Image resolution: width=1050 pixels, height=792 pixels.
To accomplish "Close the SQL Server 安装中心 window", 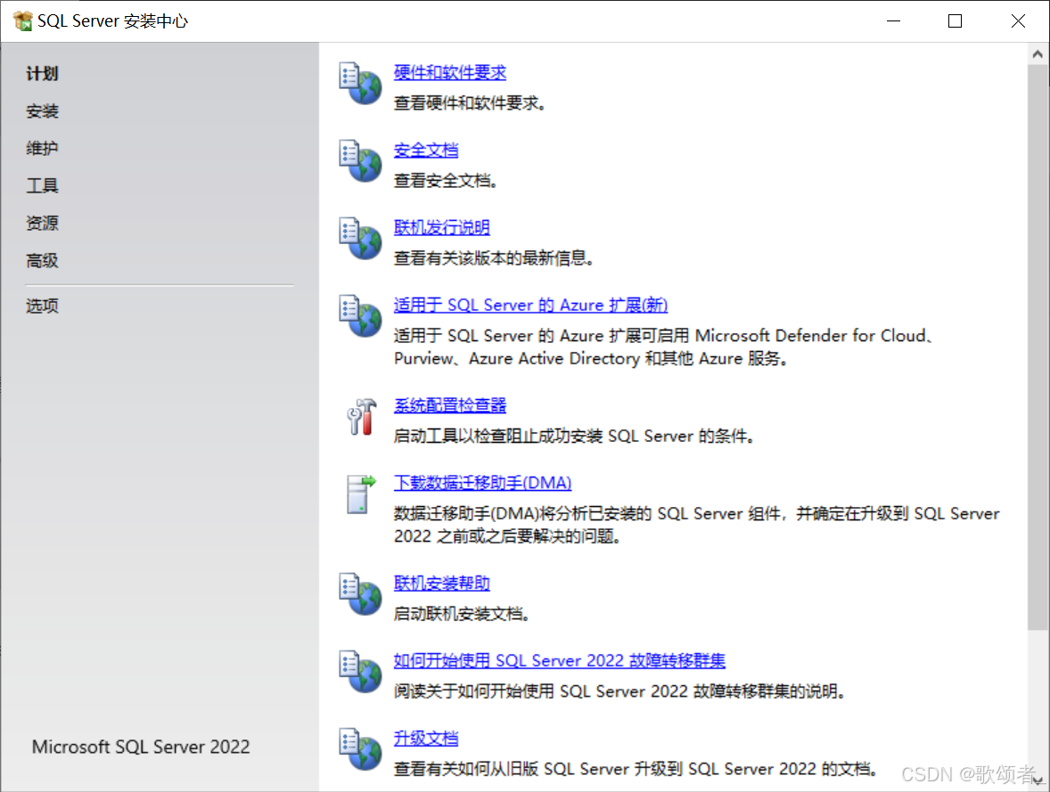I will coord(1018,20).
